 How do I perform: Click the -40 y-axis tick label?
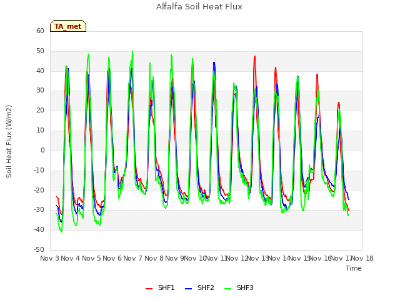tap(39, 229)
